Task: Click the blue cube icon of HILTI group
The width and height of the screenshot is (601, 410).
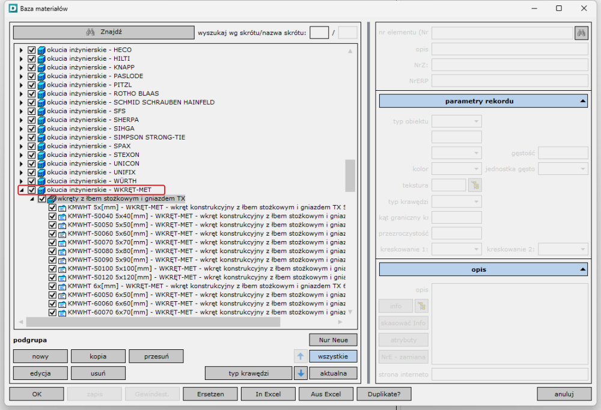Action: click(41, 59)
